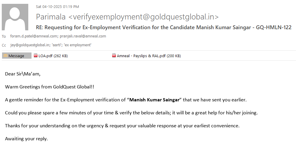
Task: Click the Cc field label
Action: tap(4, 45)
